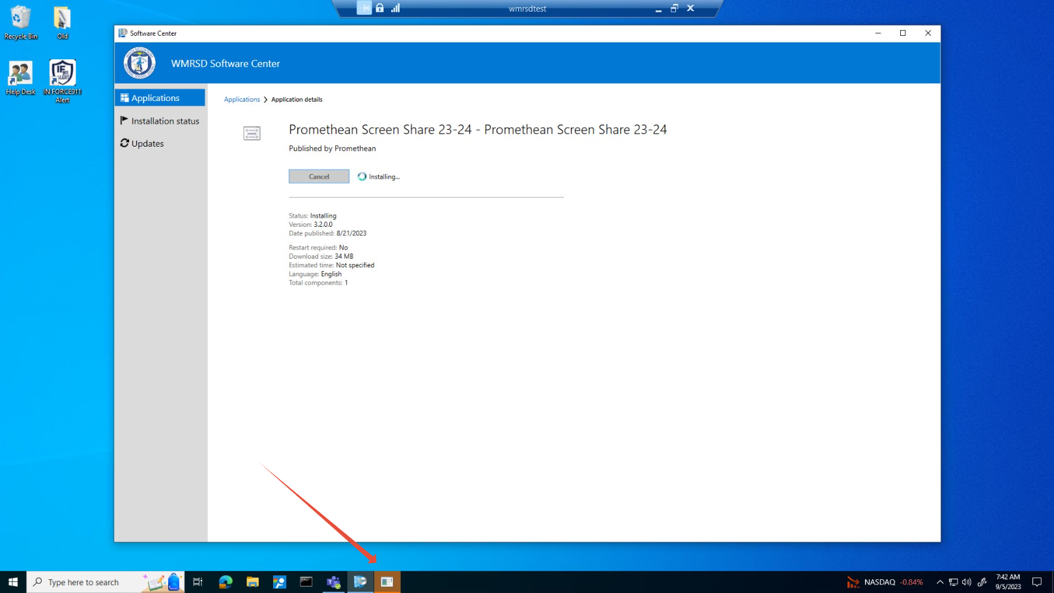Select the Old folder on desktop
Viewport: 1054px width, 593px height.
coord(62,23)
